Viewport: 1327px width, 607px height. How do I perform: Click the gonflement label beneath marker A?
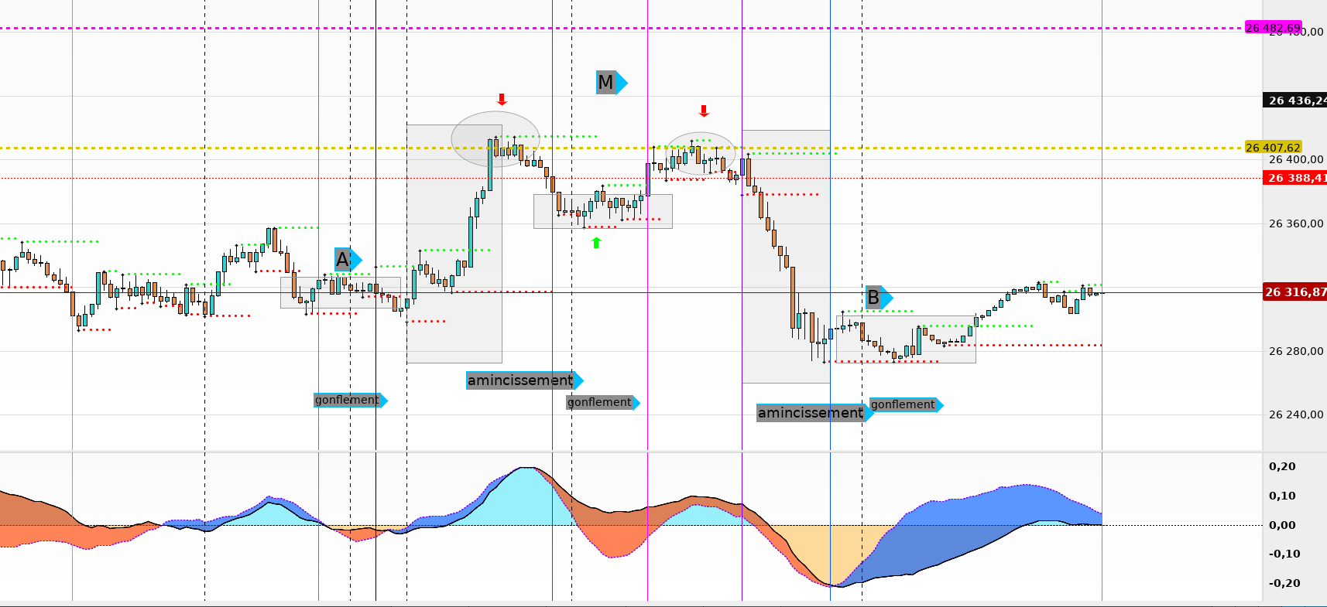350,400
